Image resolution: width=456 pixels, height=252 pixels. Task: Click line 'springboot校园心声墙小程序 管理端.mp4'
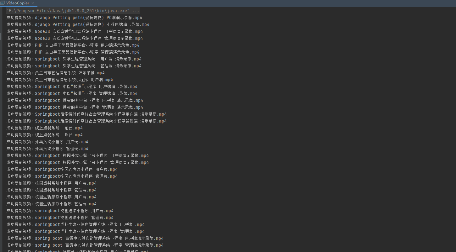coord(62,176)
